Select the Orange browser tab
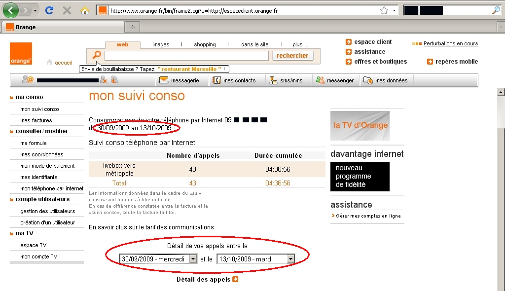This screenshot has height=291, width=505. 63,27
